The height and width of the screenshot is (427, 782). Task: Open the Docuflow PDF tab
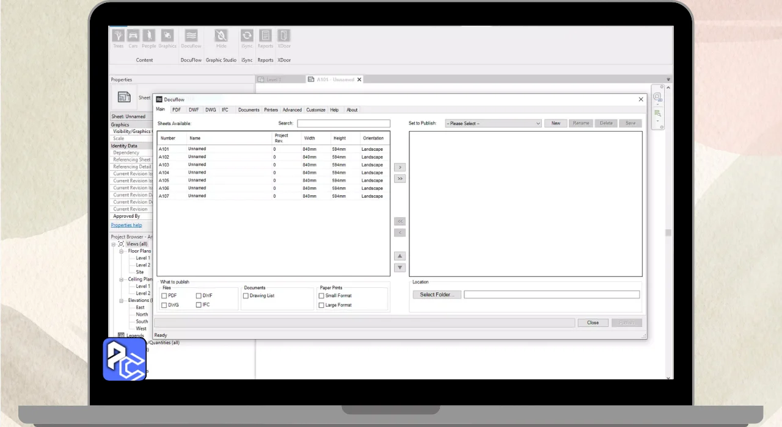(x=177, y=110)
